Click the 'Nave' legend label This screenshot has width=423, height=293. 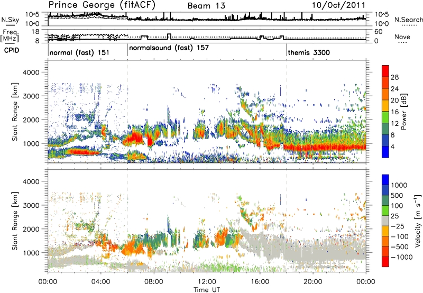(x=402, y=37)
